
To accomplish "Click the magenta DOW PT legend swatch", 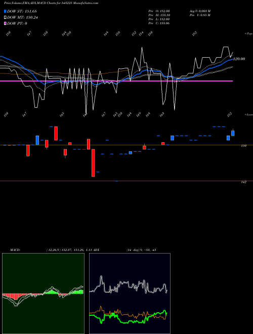I will [x=5, y=23].
